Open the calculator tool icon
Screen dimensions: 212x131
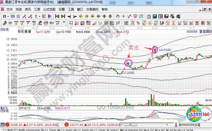point(154,16)
